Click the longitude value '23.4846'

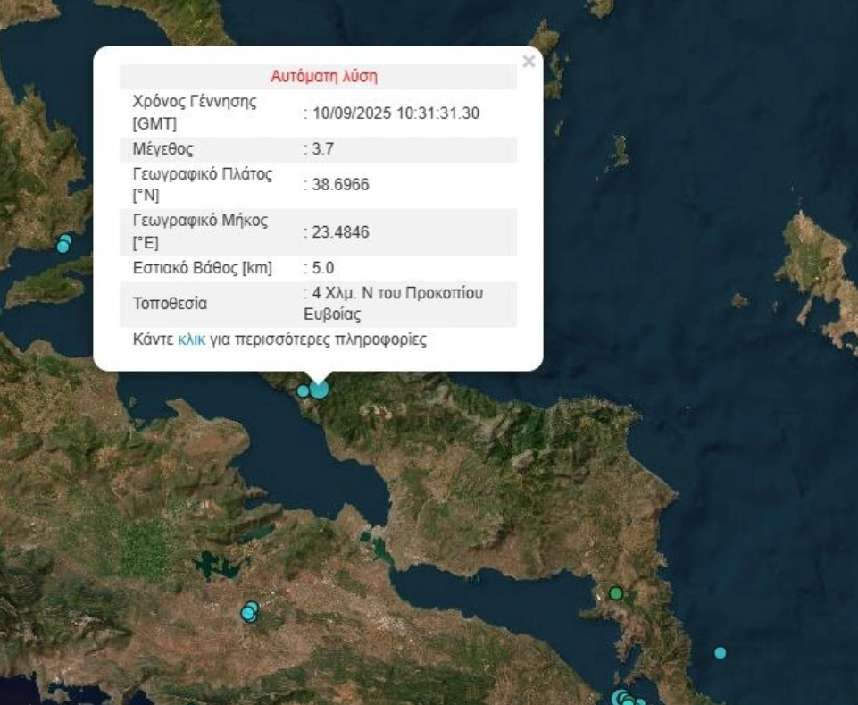coord(340,232)
